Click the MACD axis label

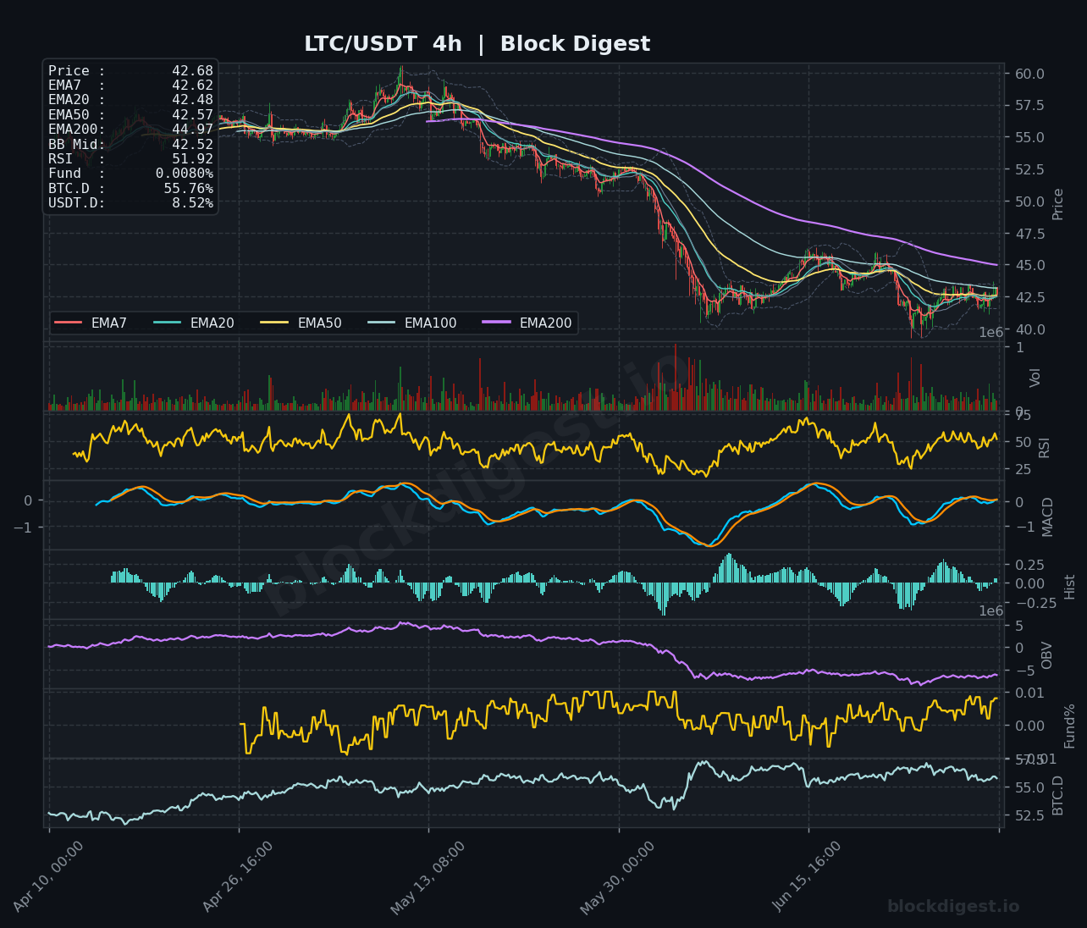pos(1048,516)
